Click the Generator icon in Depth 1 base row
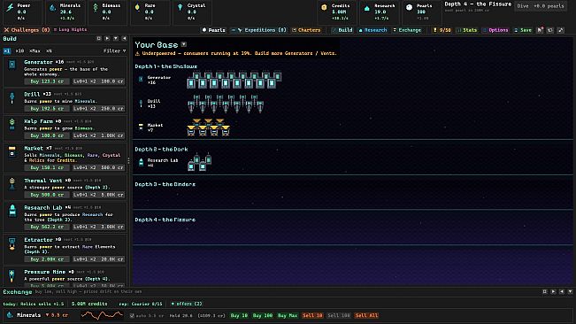 [x=141, y=79]
